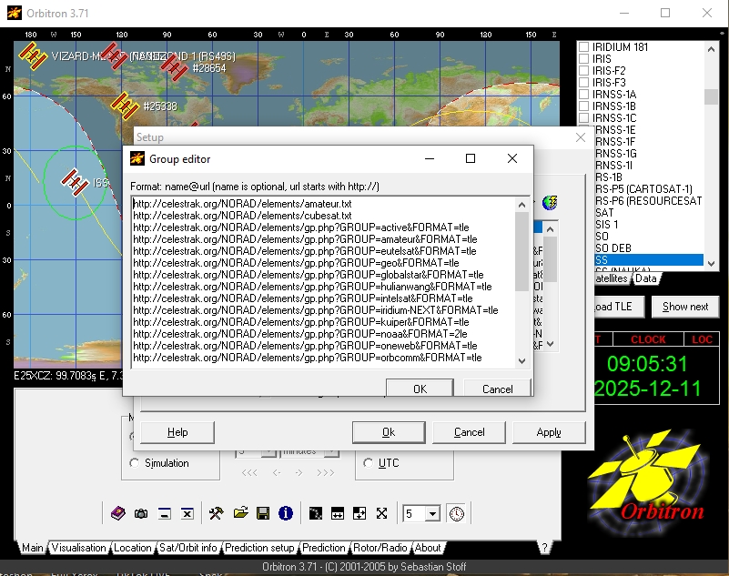Click the Group editor scrollbar thumb
729x576 pixels.
[521, 251]
